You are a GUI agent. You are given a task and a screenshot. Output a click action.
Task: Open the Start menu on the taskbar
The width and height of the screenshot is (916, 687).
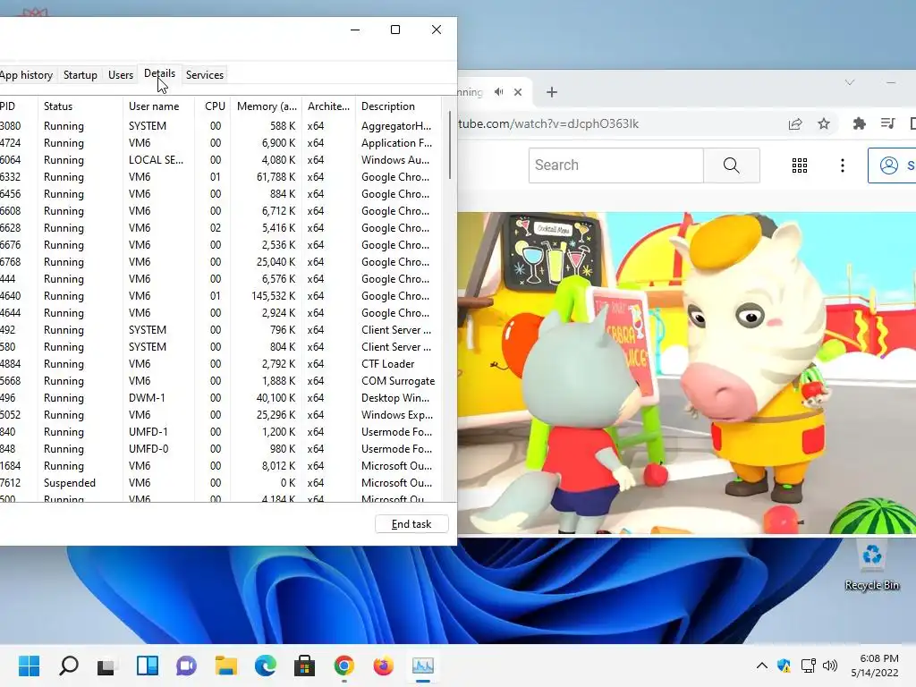coord(29,666)
